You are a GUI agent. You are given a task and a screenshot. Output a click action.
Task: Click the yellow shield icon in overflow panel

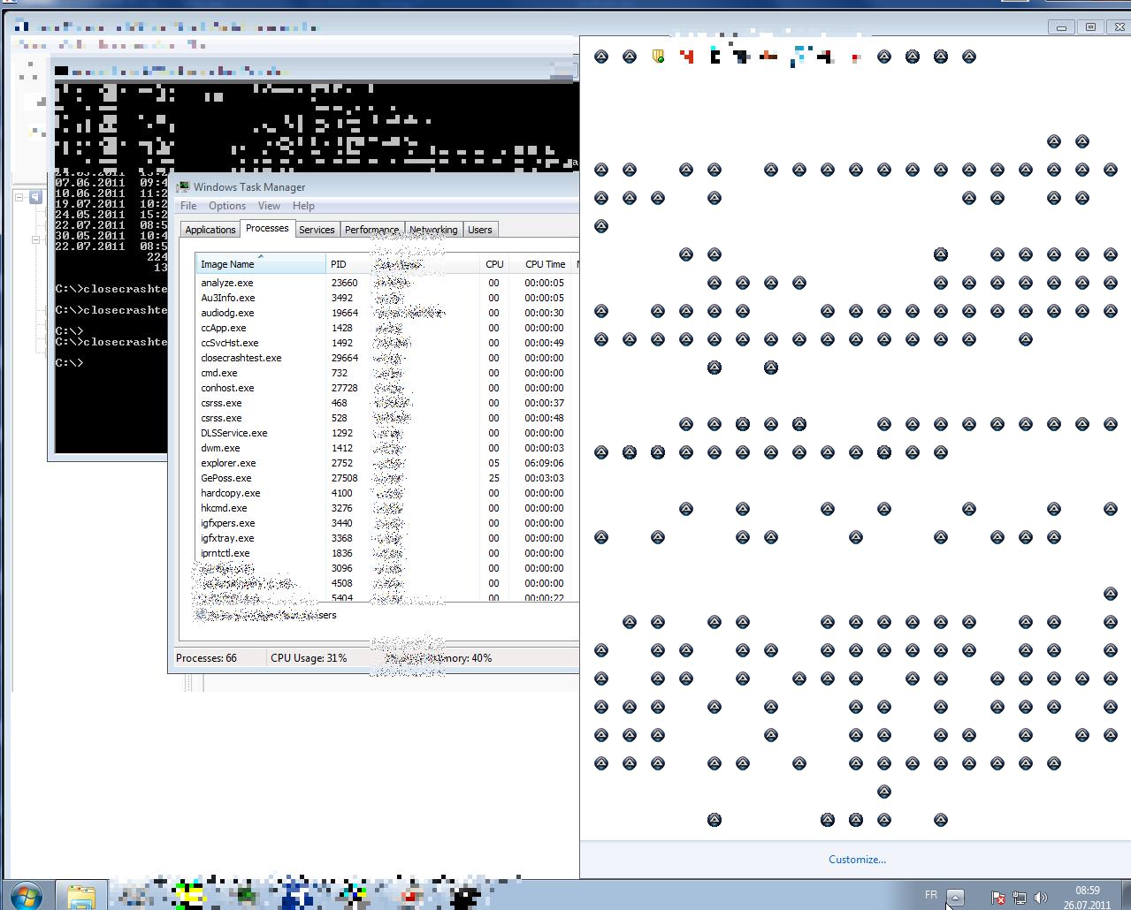tap(658, 57)
